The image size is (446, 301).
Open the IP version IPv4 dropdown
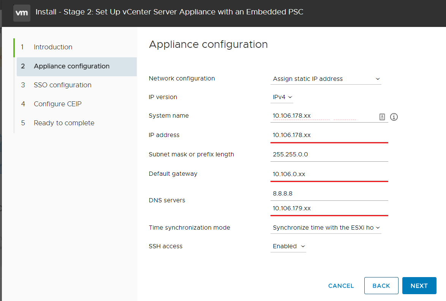[x=282, y=97]
